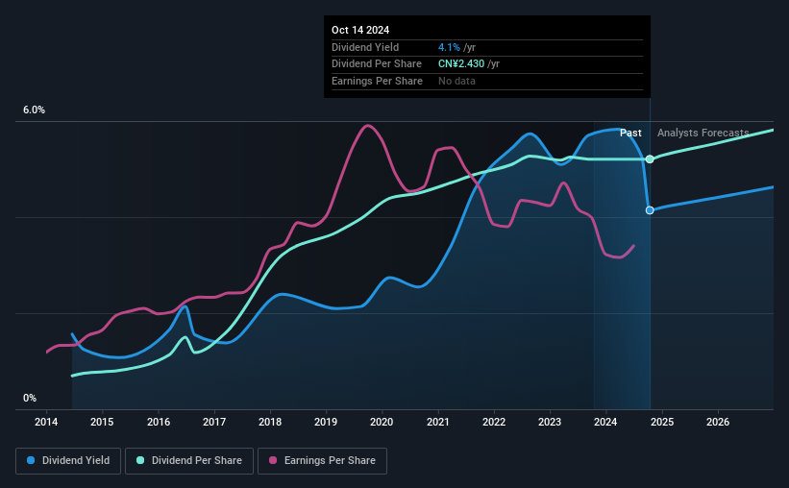This screenshot has height=488, width=789.
Task: Click the 2015 x-axis label
Action: point(102,422)
